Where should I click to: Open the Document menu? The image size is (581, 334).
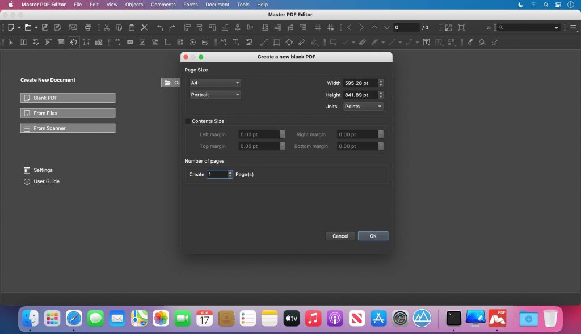(217, 5)
